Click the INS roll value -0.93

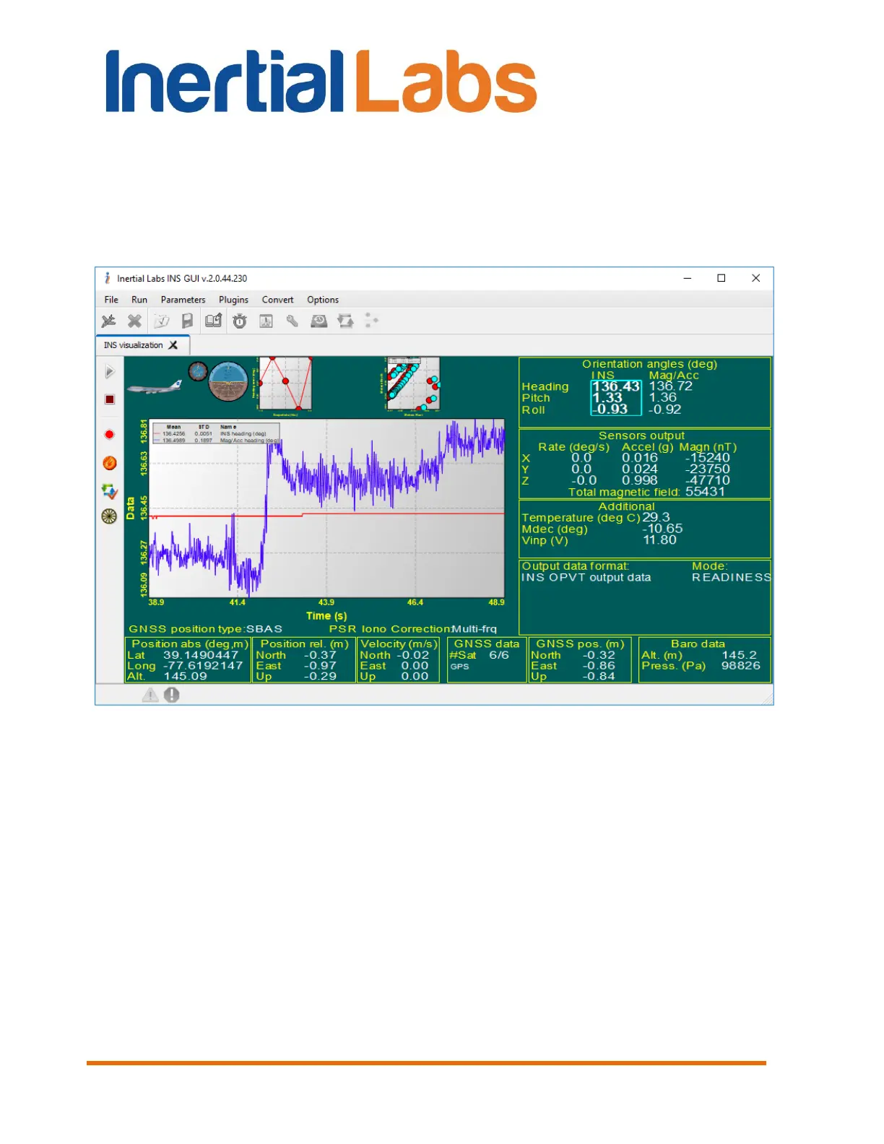click(x=610, y=409)
